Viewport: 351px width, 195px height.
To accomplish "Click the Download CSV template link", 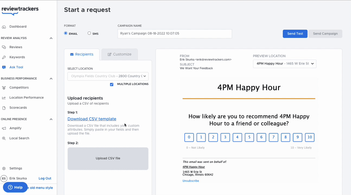I will (x=92, y=119).
